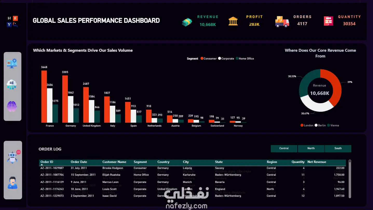Select order row AZ-2011-1174243

click(192, 189)
